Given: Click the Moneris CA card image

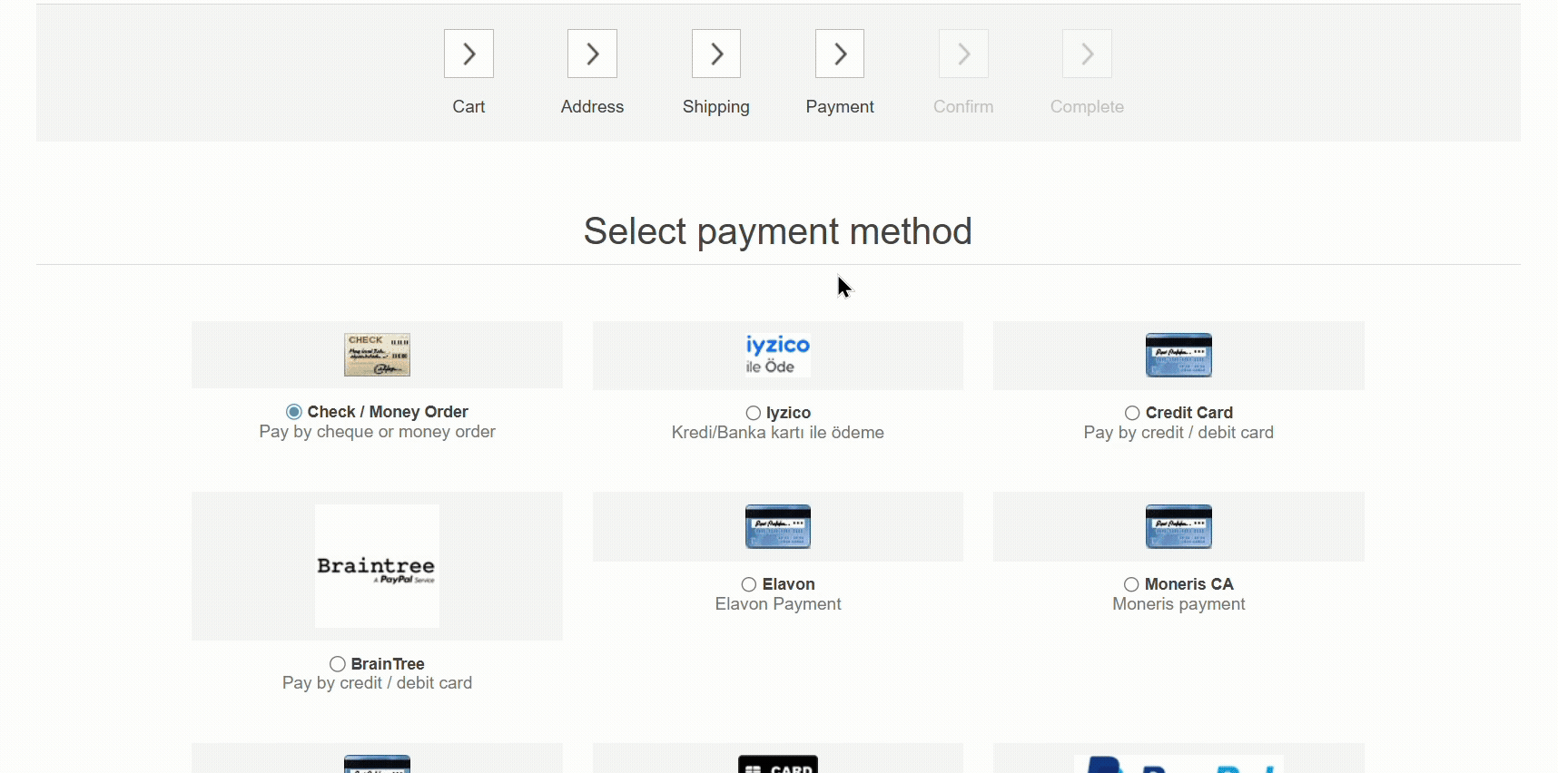Looking at the screenshot, I should coord(1178,526).
